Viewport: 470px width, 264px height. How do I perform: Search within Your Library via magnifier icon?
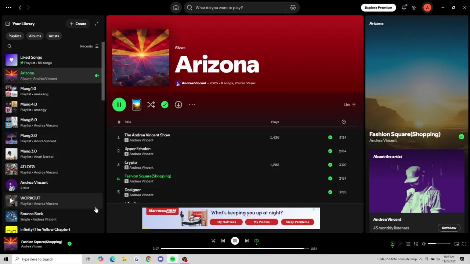tap(10, 46)
